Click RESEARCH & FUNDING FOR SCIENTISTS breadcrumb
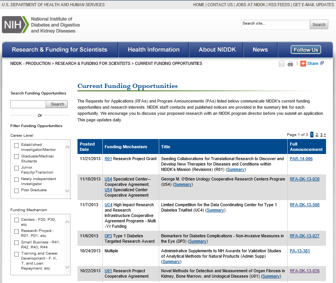The width and height of the screenshot is (336, 283). (x=93, y=63)
